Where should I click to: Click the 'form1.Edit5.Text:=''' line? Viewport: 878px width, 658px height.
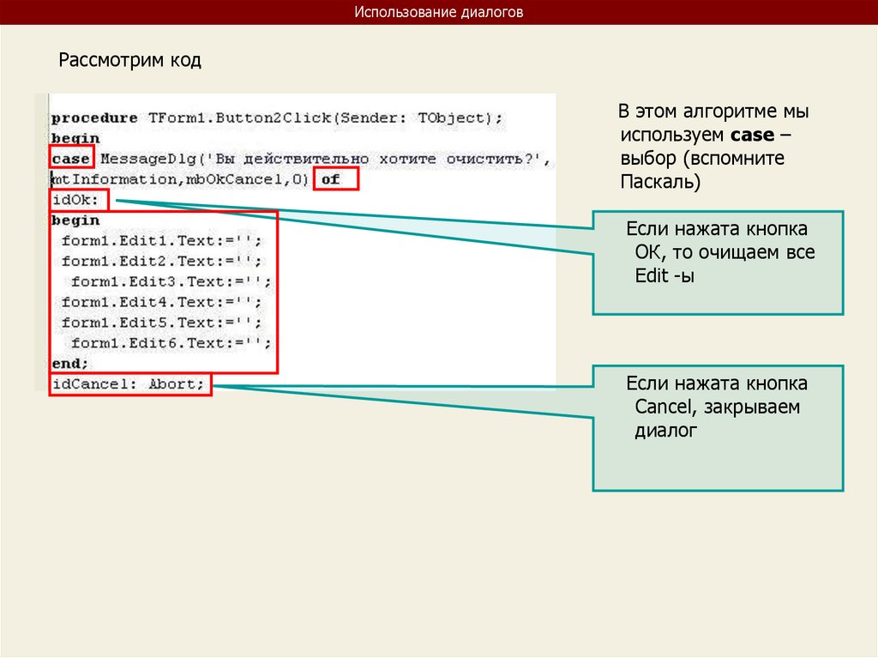[x=161, y=323]
